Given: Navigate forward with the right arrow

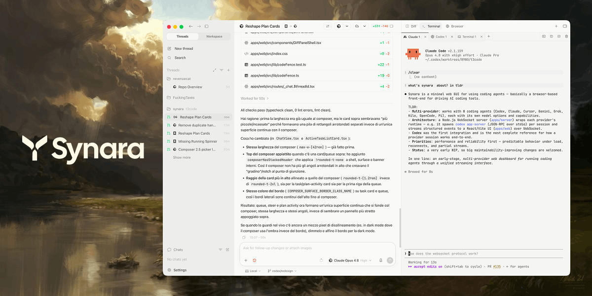Looking at the screenshot, I should (199, 26).
